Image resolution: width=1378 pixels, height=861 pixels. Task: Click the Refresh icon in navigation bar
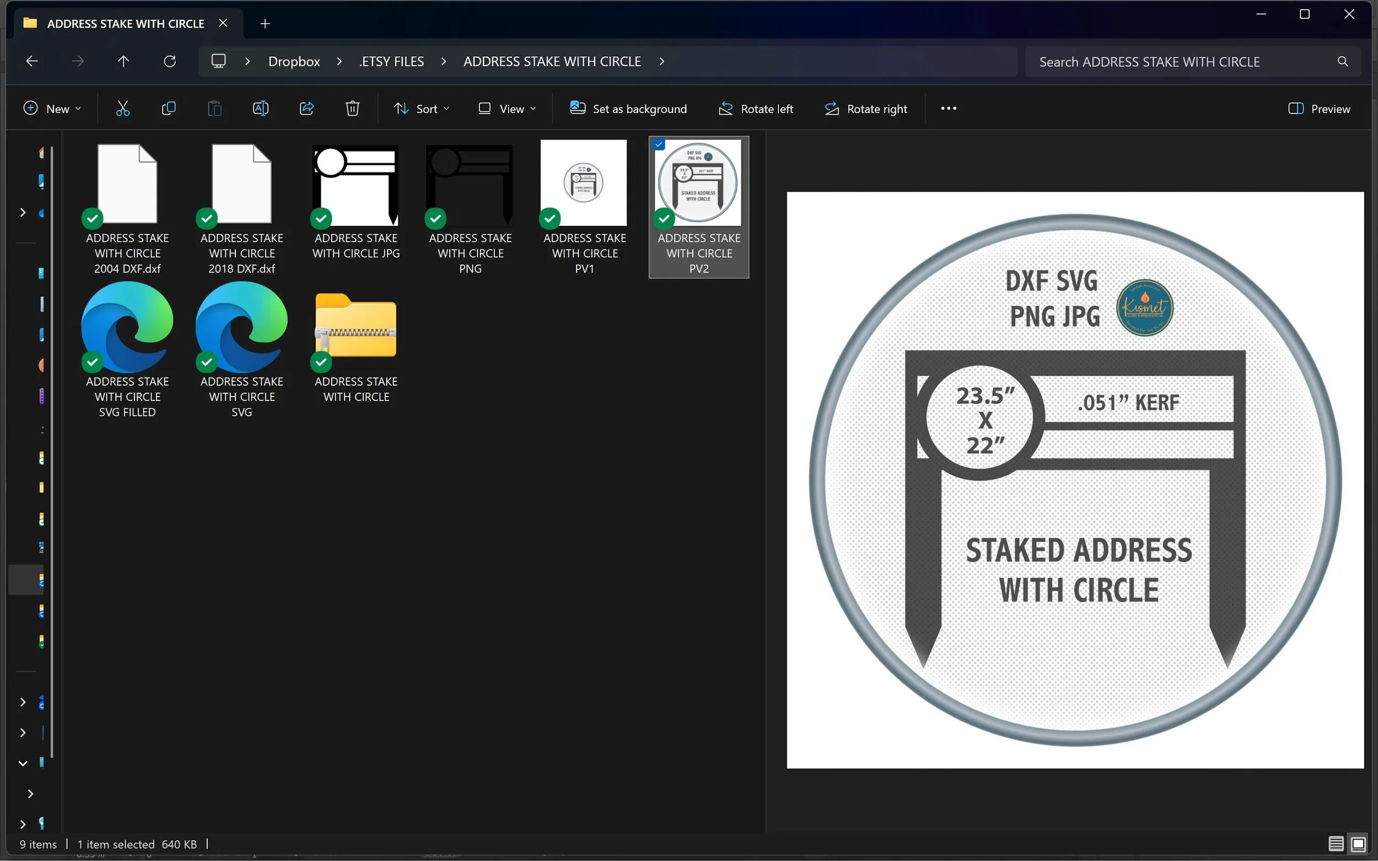169,62
